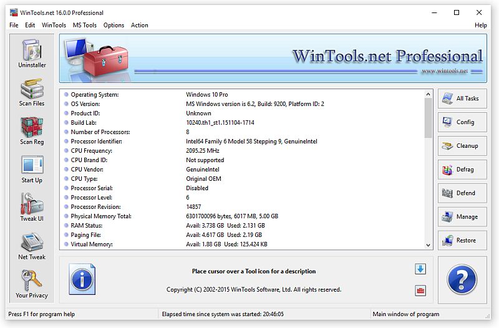Click the large blue help question mark
Screen dimensions: 499x328
(x=462, y=279)
